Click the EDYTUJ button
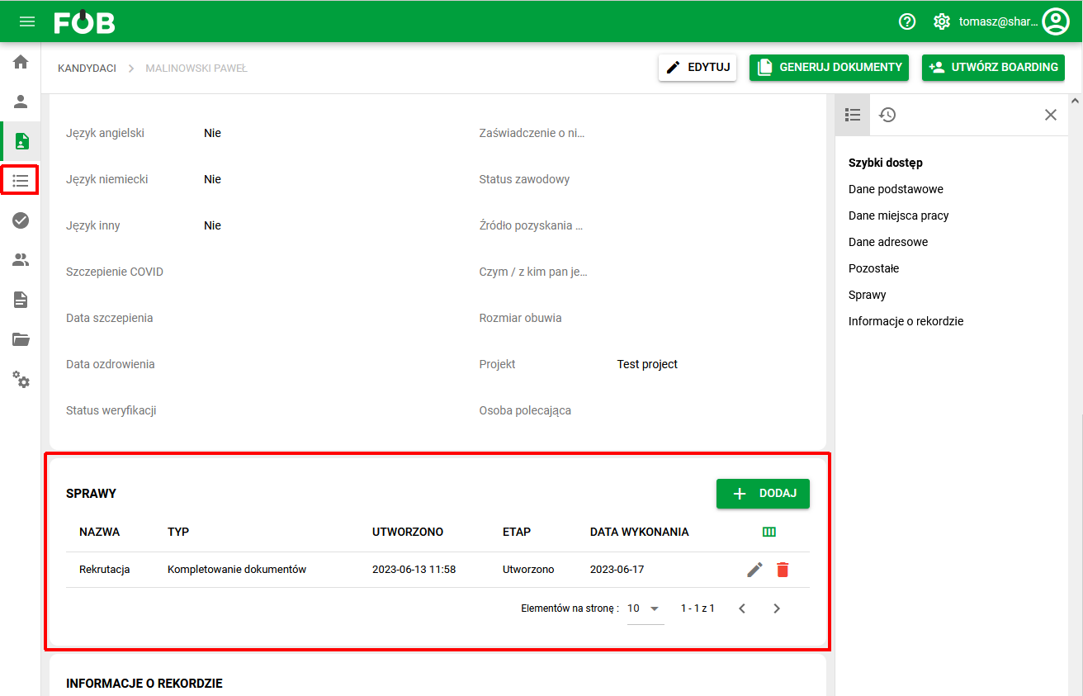 pyautogui.click(x=698, y=68)
